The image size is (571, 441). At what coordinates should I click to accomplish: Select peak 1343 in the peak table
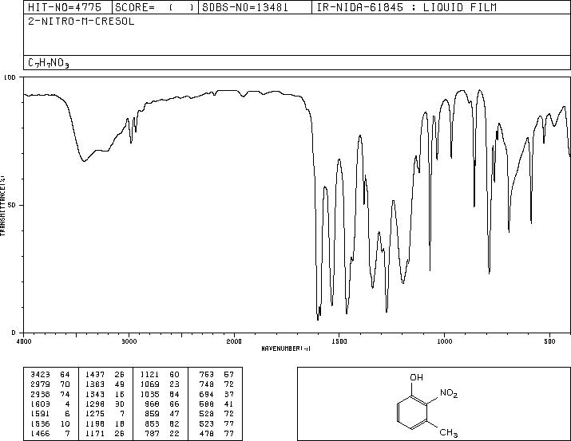[x=95, y=394]
